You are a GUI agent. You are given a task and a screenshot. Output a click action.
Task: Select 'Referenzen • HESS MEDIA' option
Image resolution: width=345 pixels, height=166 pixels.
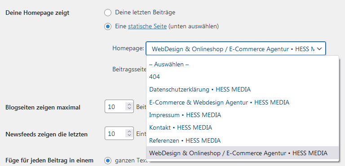(243, 140)
